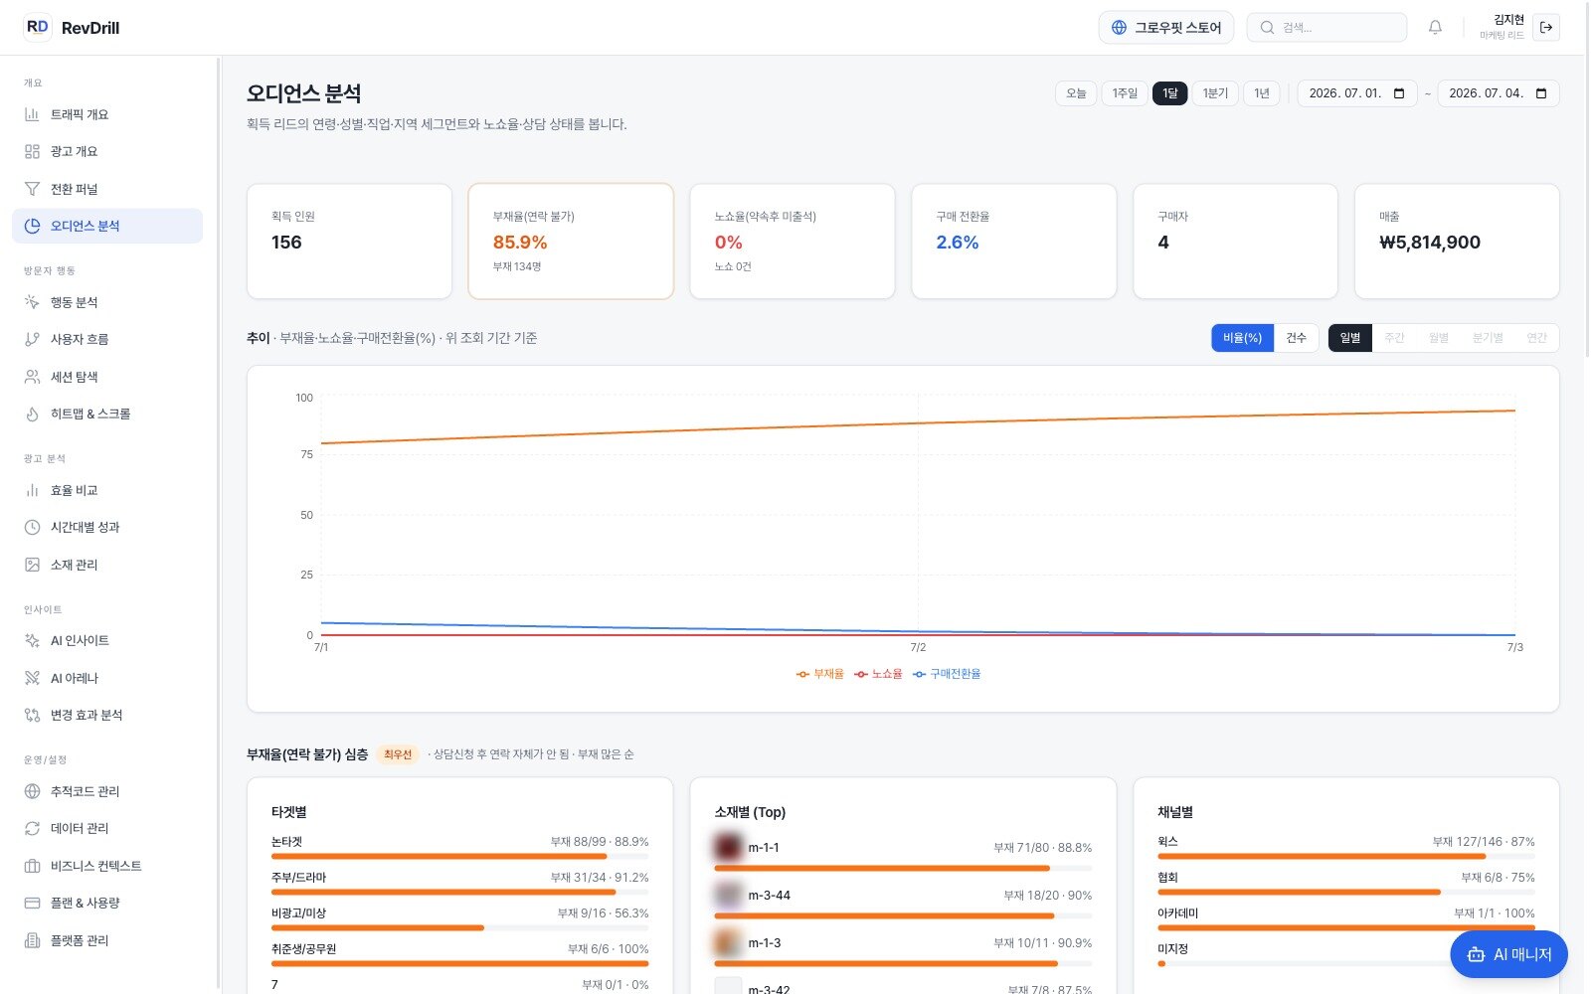The width and height of the screenshot is (1591, 994).
Task: Click the 김지현 user profile name
Action: coord(1508,20)
